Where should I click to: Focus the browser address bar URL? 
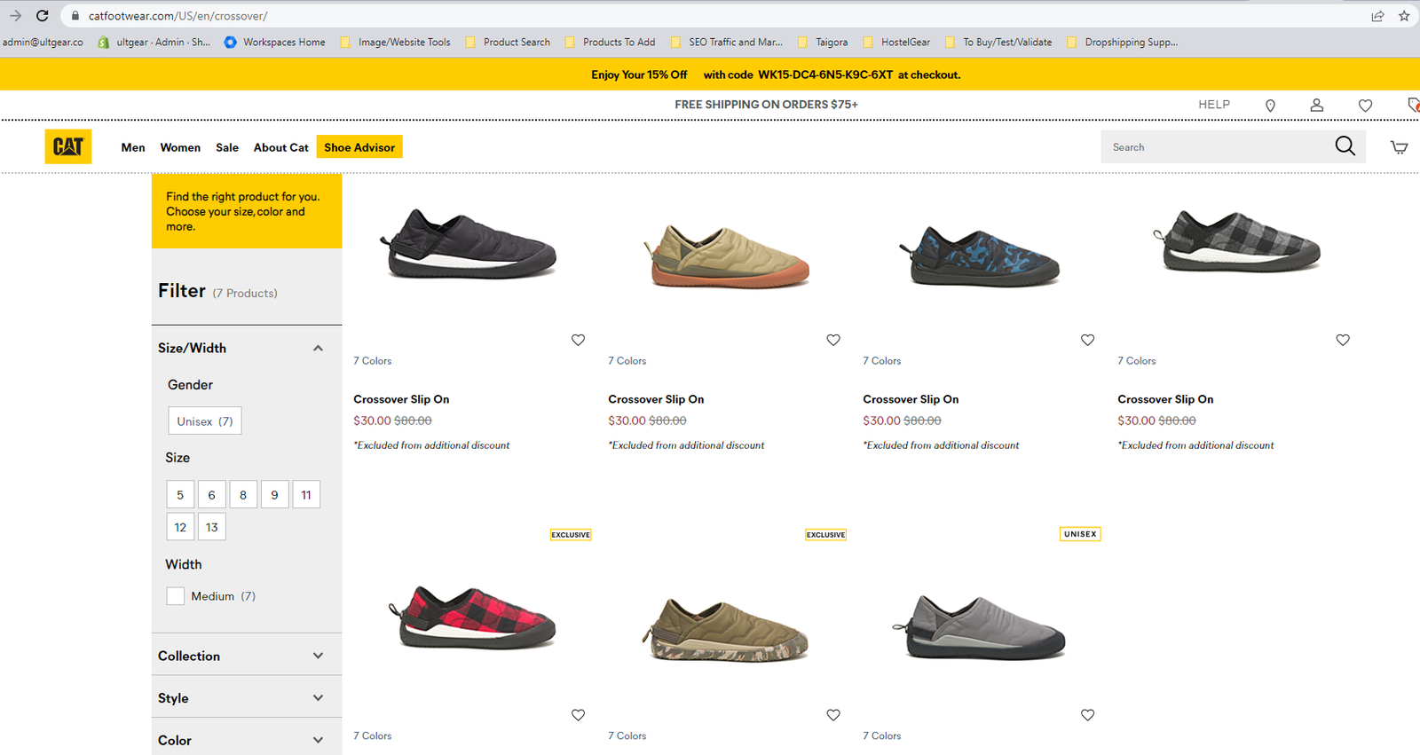pyautogui.click(x=177, y=16)
